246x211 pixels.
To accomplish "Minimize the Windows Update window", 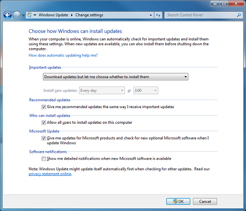I will tap(215, 3).
